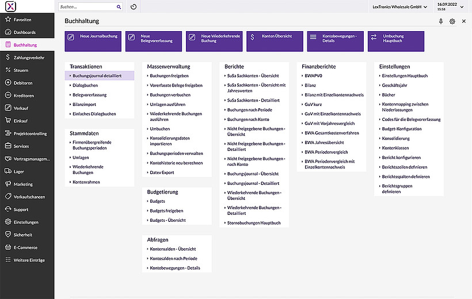The height and width of the screenshot is (299, 472).
Task: Open Services briefcase icon
Action: coord(8,146)
